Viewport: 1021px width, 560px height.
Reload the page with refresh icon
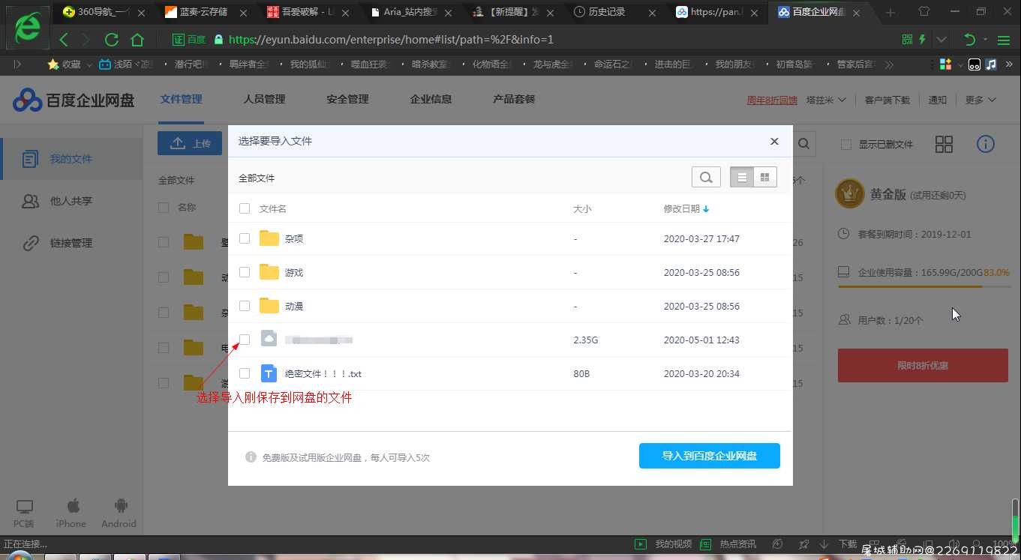tap(112, 40)
